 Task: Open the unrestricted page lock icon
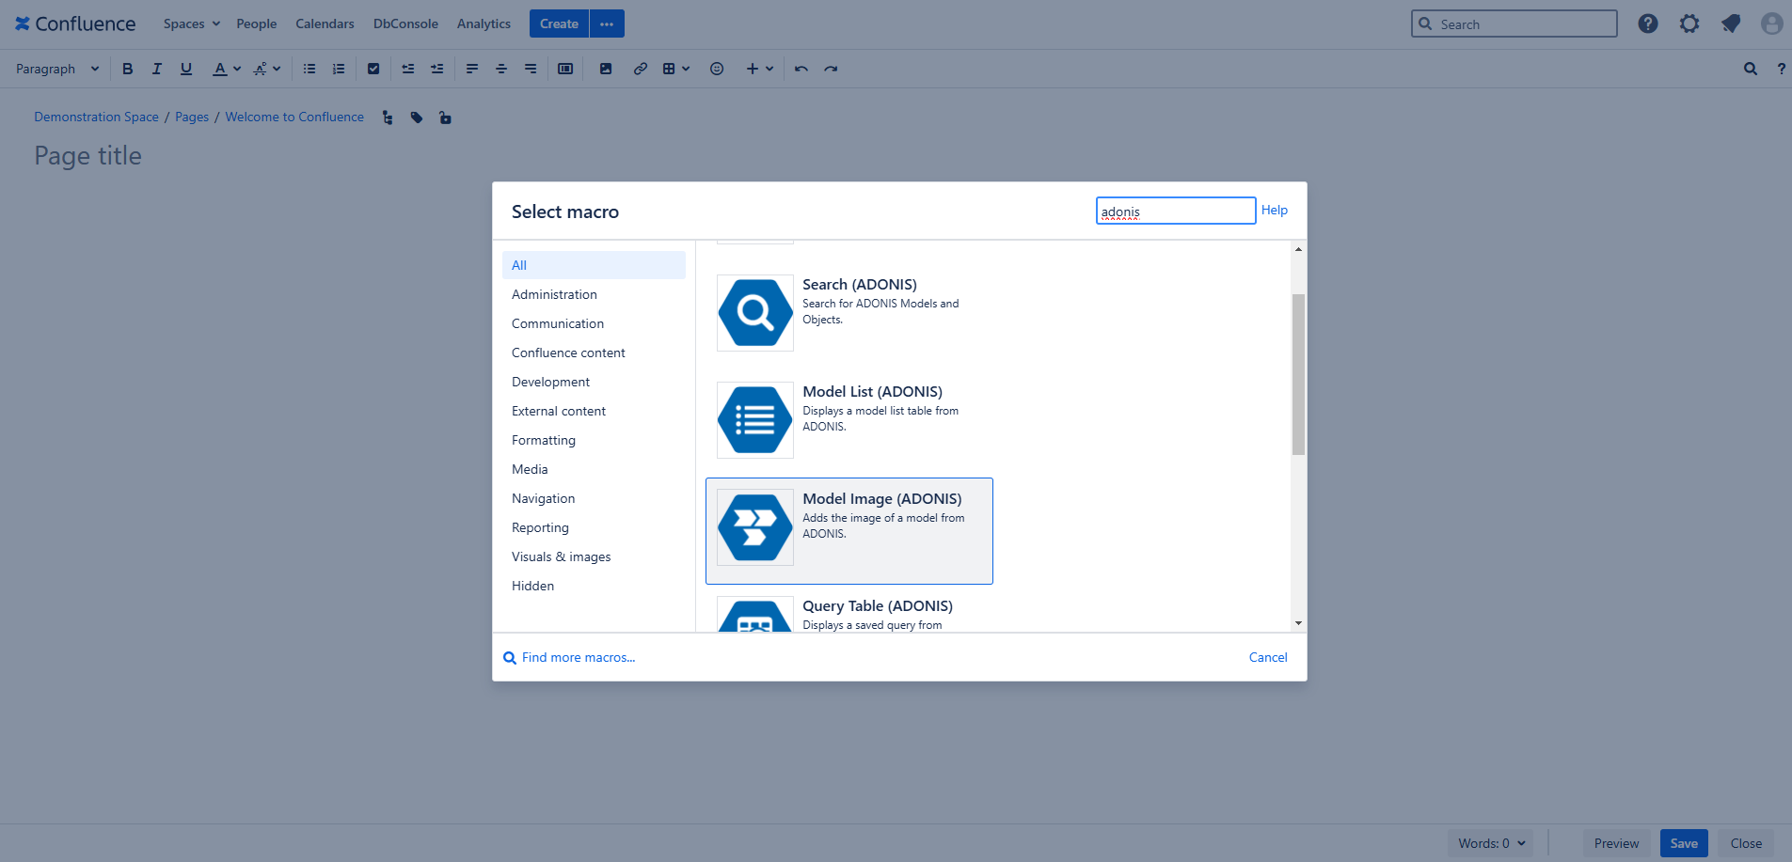[x=445, y=117]
